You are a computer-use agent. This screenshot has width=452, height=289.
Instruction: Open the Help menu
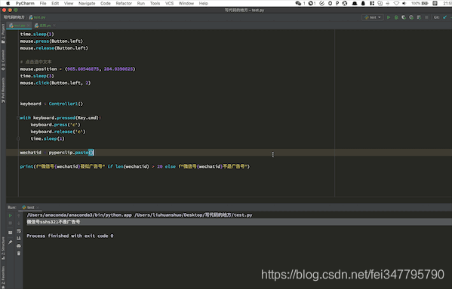pyautogui.click(x=204, y=4)
